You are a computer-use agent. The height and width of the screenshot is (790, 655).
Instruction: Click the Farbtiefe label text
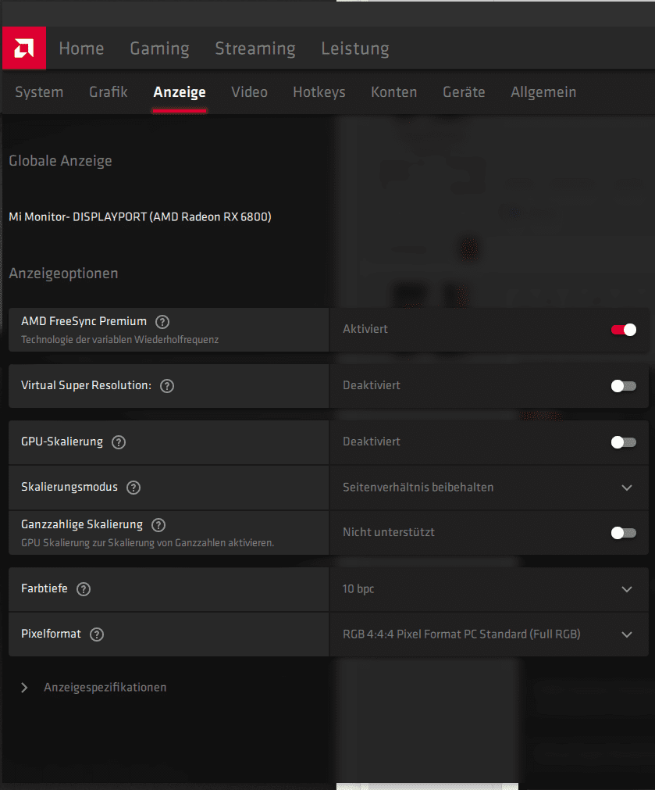coord(44,588)
